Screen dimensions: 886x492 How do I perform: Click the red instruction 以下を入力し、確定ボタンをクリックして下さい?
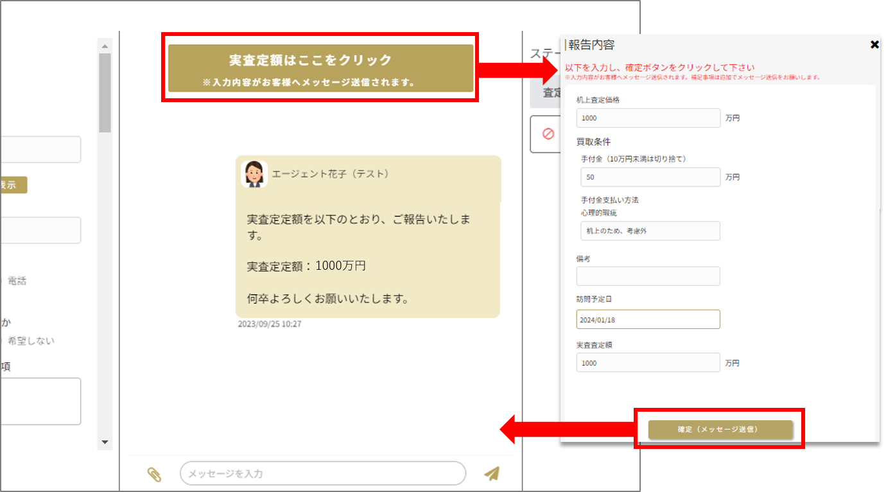660,67
